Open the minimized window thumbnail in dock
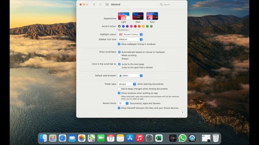This screenshot has width=259, height=145. coord(206,138)
